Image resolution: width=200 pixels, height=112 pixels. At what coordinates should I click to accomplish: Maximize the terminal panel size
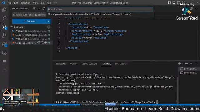(x=191, y=63)
